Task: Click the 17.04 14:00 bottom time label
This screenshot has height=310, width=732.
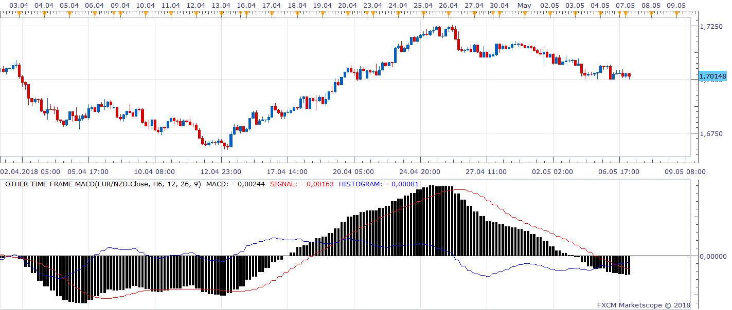Action: point(288,172)
